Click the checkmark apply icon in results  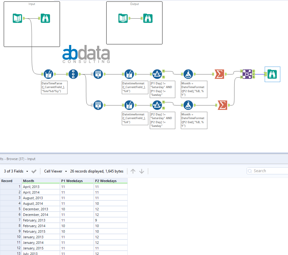(x=34, y=171)
